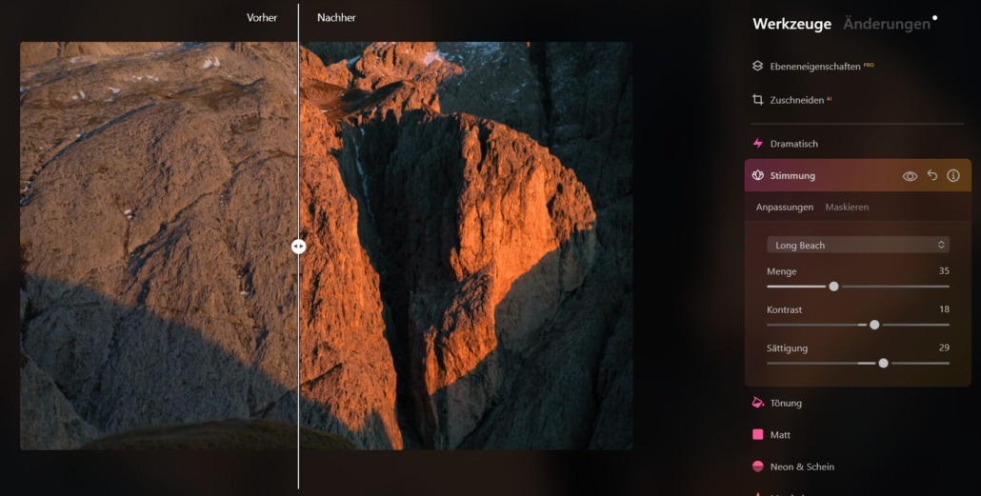
Task: Switch to the Maskieren tab
Action: coord(847,207)
